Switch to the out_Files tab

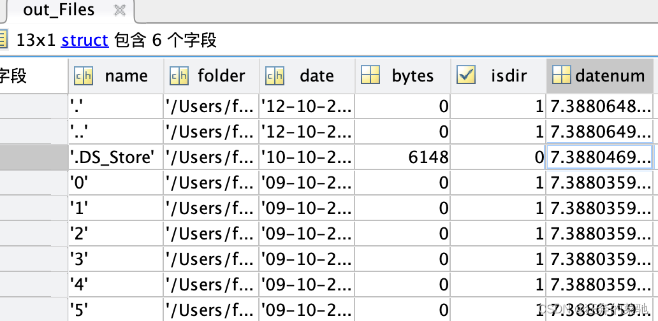(x=59, y=10)
